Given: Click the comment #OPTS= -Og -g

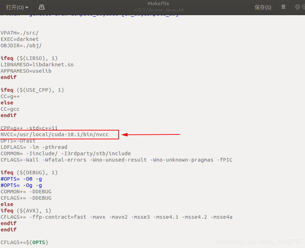Looking at the screenshot, I should click(x=21, y=186).
